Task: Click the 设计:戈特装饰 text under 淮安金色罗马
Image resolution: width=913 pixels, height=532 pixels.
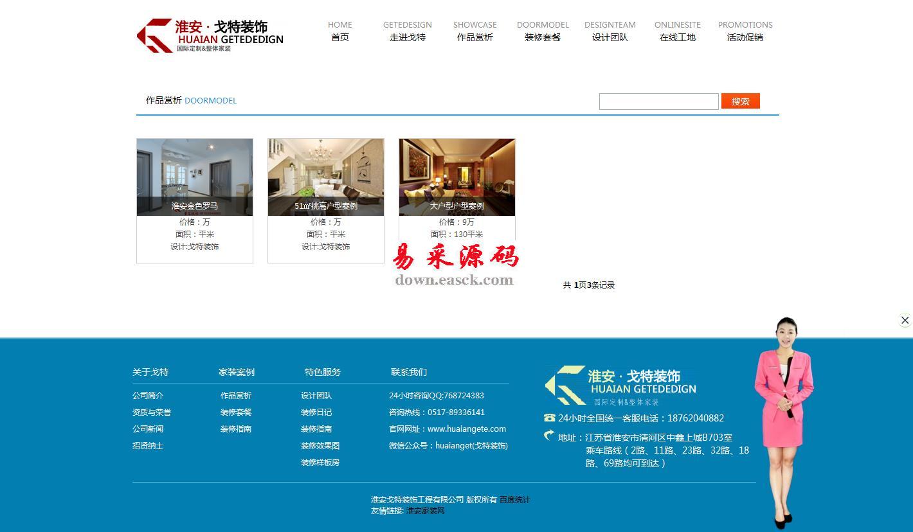Action: pyautogui.click(x=195, y=247)
